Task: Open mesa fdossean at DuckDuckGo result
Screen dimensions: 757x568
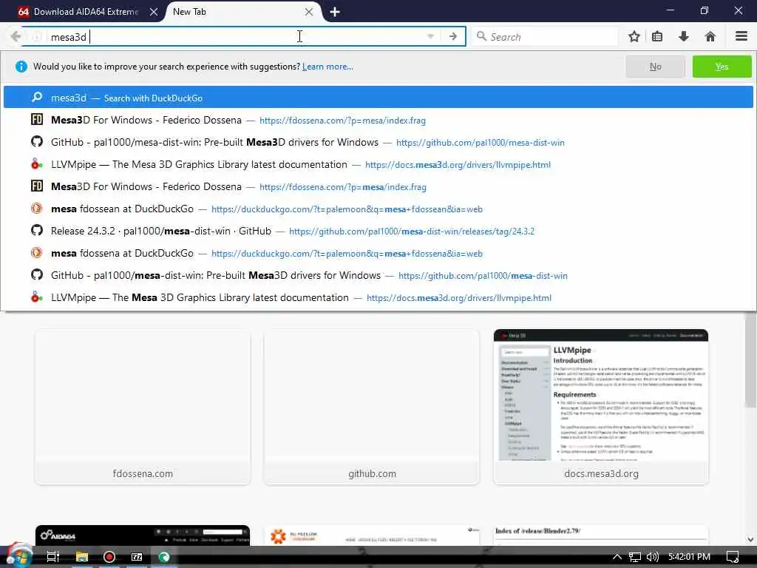Action: (x=378, y=209)
